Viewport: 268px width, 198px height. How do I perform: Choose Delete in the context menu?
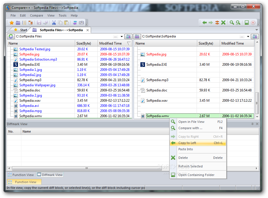coord(198,158)
